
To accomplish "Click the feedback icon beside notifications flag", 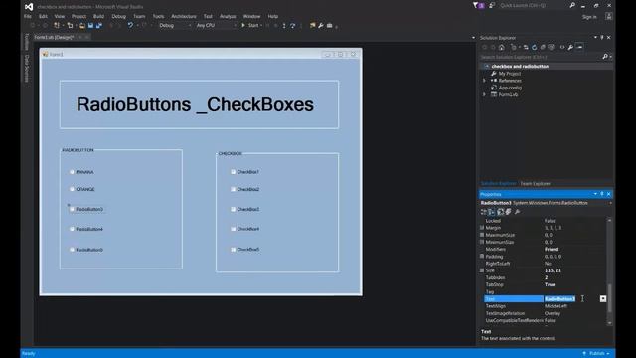I will (x=492, y=5).
